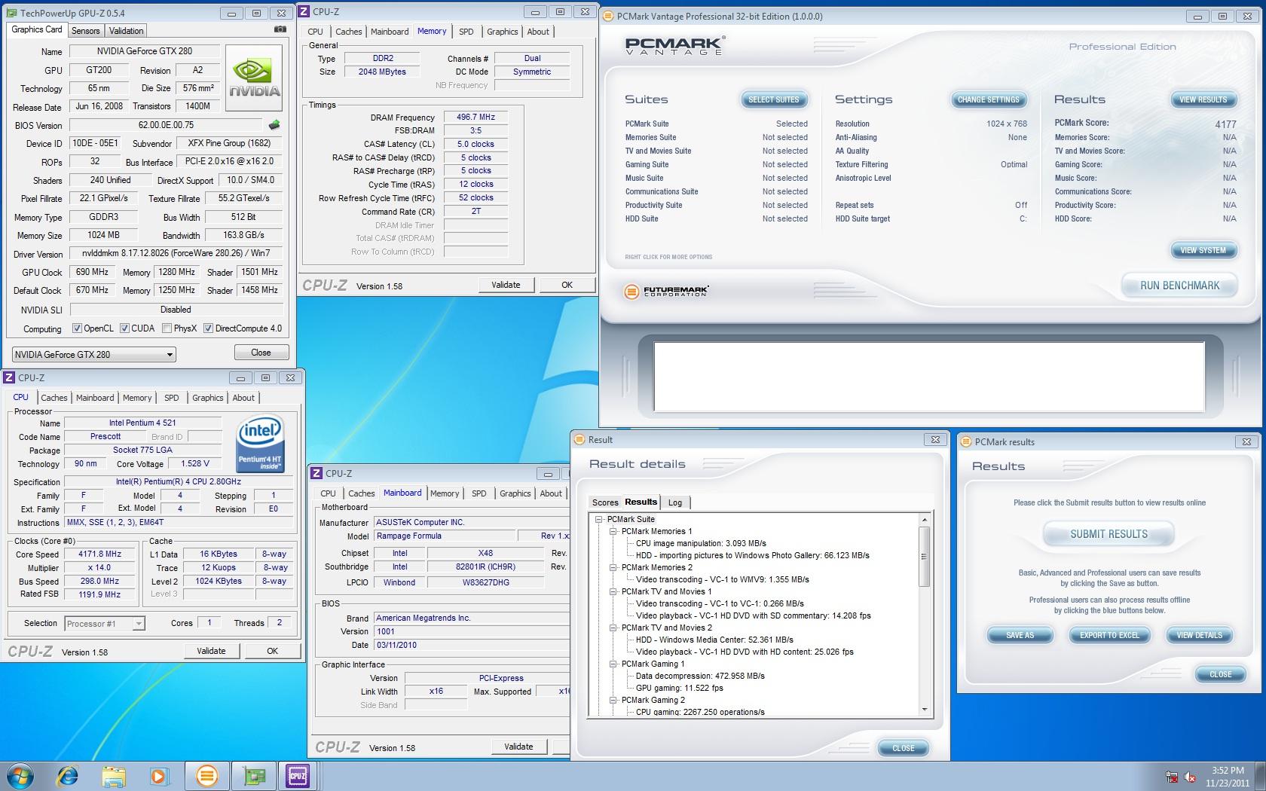The image size is (1266, 791).
Task: Collapse the PCMark Memories 2 node
Action: [x=613, y=567]
